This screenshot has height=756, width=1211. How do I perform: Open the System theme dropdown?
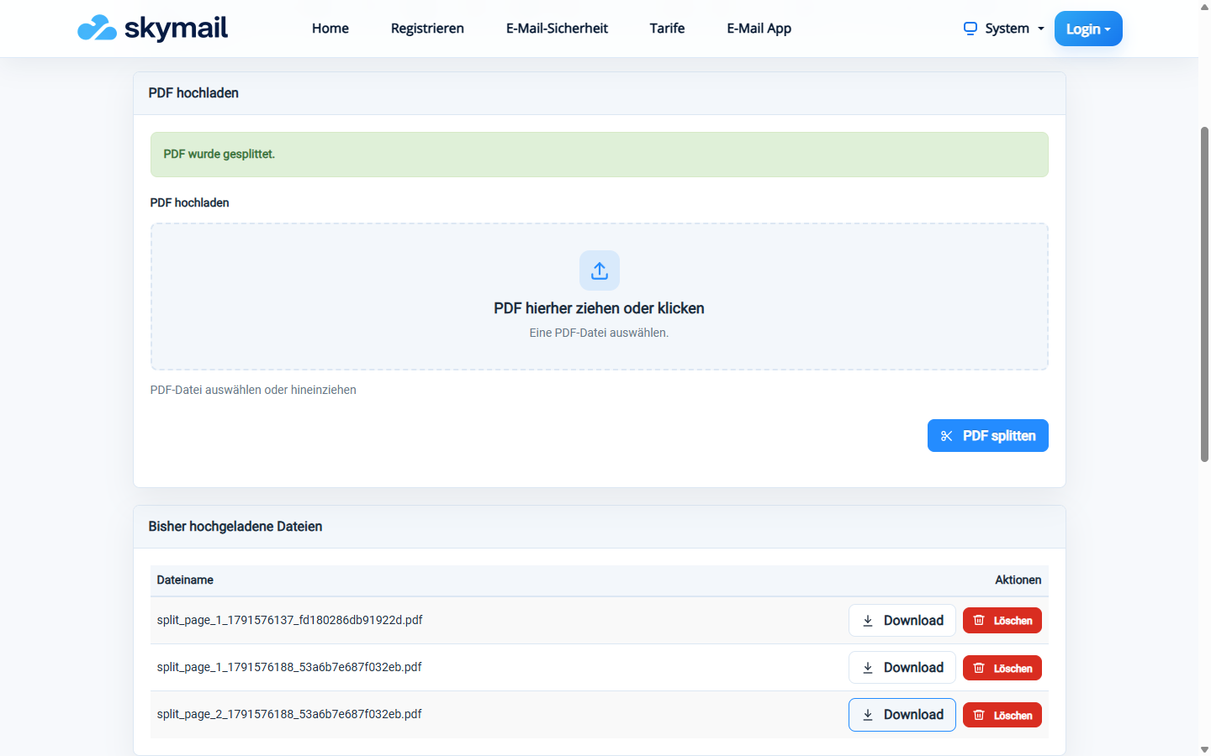coord(1004,29)
